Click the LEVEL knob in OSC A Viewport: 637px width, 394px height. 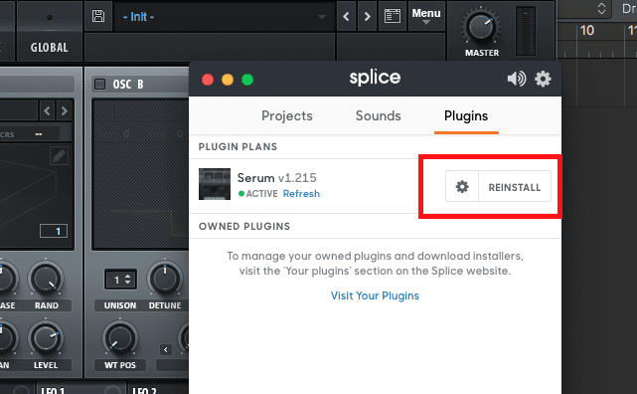click(46, 338)
